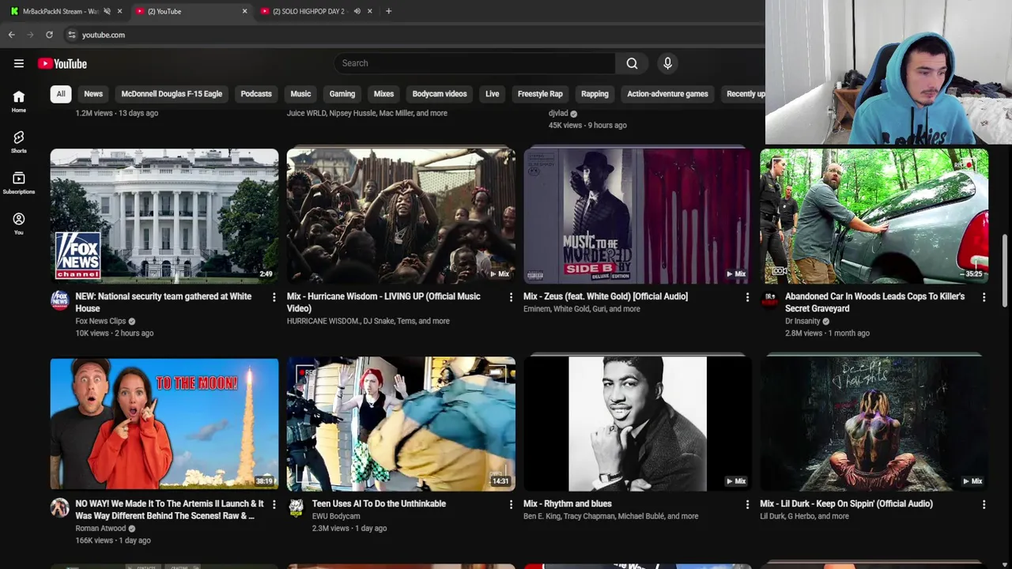The height and width of the screenshot is (569, 1012).
Task: Open Teen Uses AI bodycam thumbnail
Action: 401,424
